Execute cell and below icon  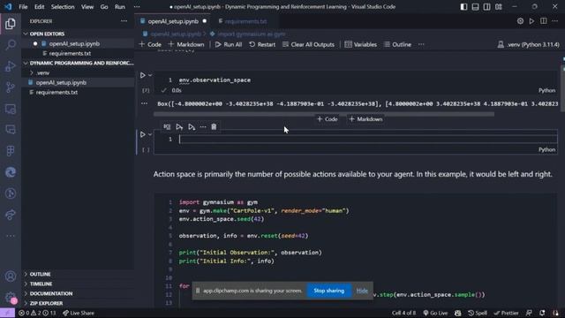(x=192, y=127)
